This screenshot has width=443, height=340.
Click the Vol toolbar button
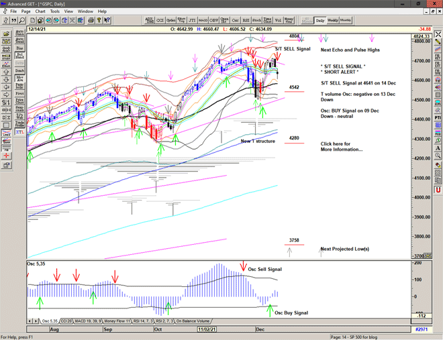[x=277, y=21]
